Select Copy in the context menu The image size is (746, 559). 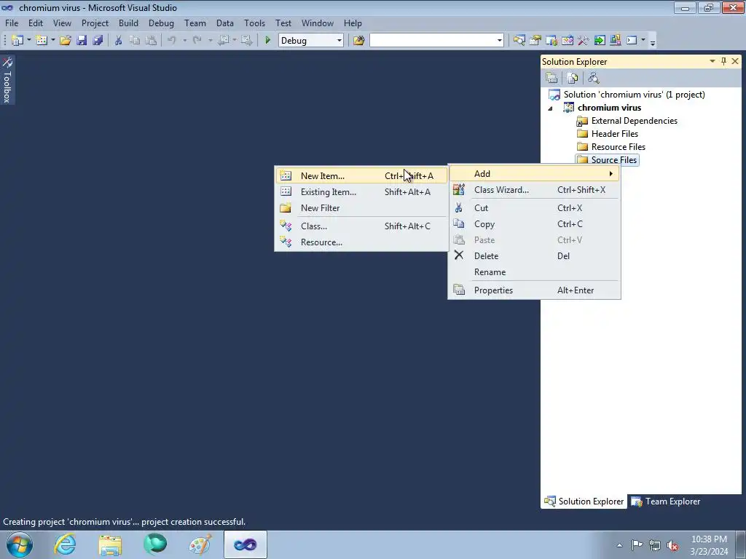(534, 224)
